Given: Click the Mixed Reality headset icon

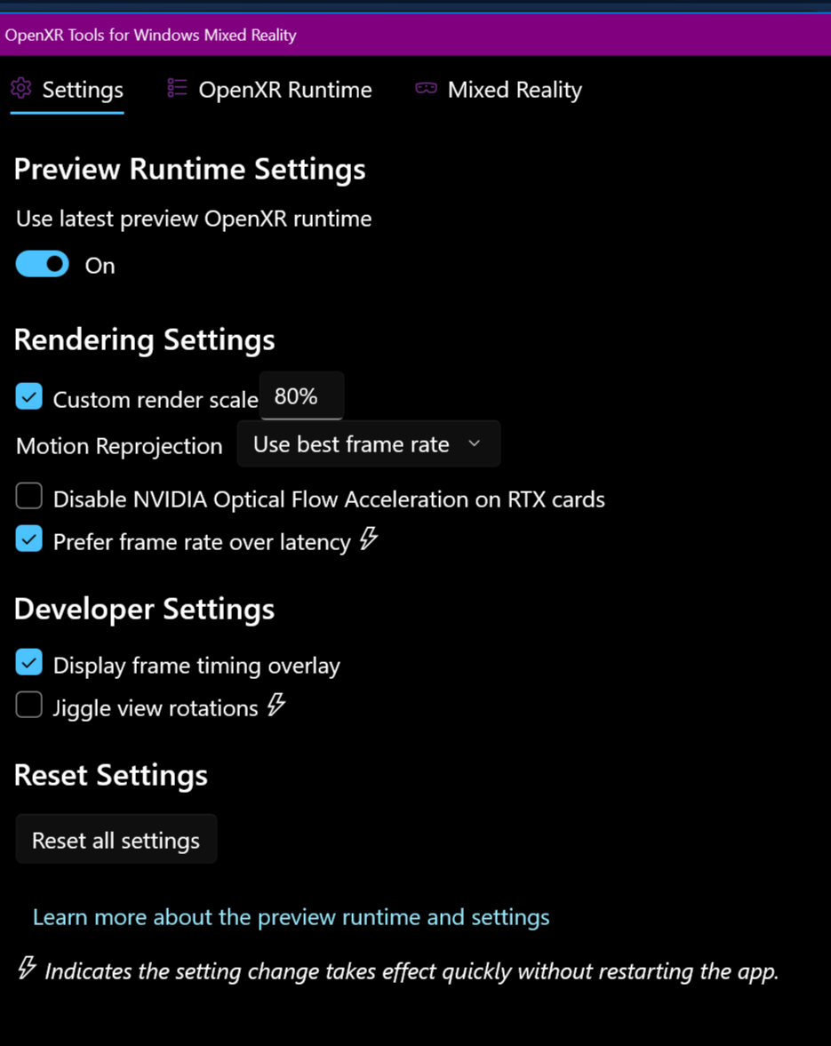Looking at the screenshot, I should pyautogui.click(x=426, y=88).
